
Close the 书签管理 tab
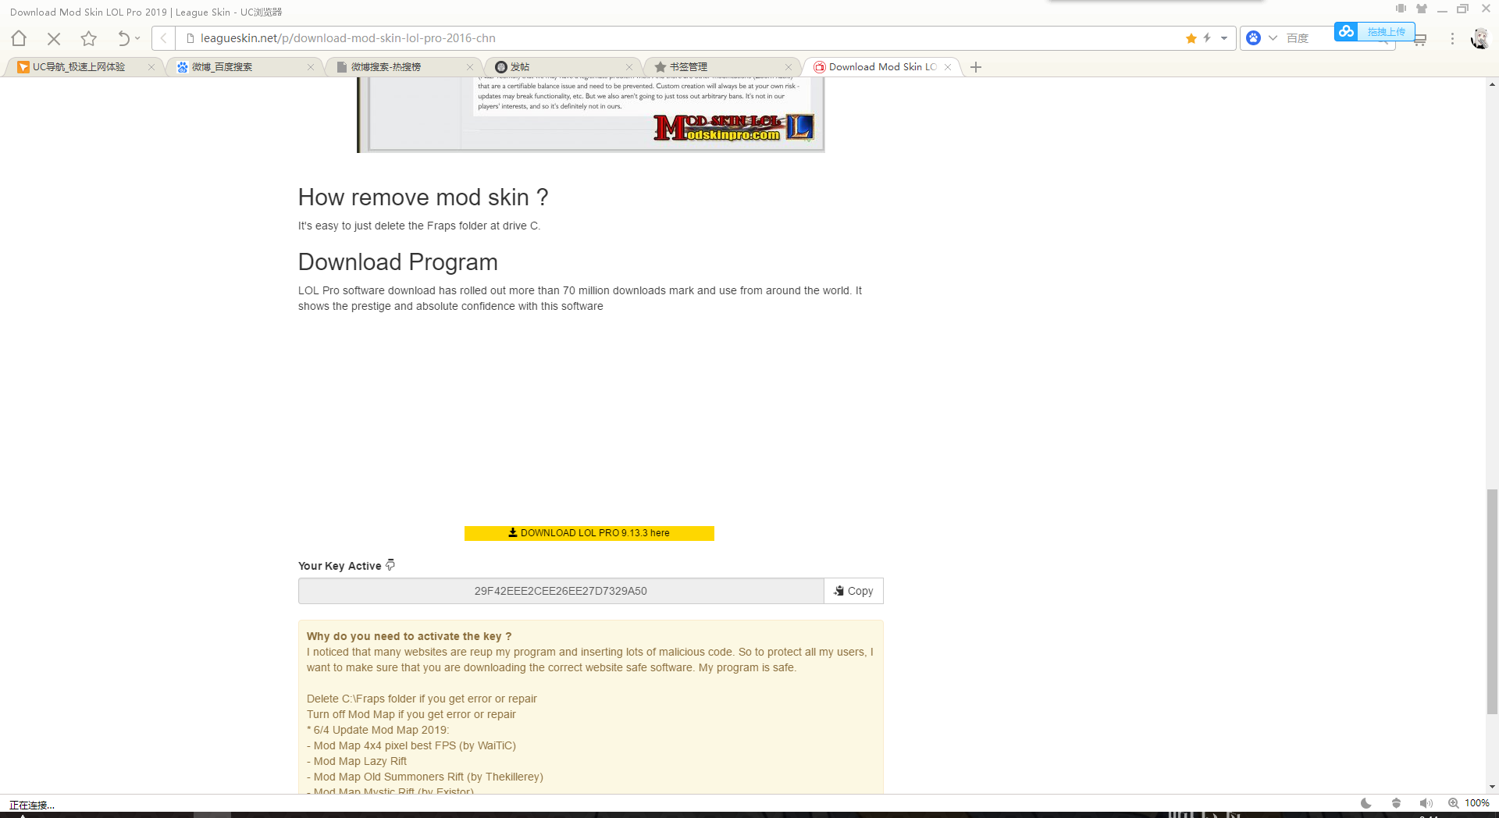tap(789, 67)
